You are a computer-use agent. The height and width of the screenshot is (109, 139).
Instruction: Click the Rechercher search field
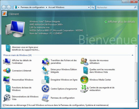pyautogui.click(x=115, y=7)
